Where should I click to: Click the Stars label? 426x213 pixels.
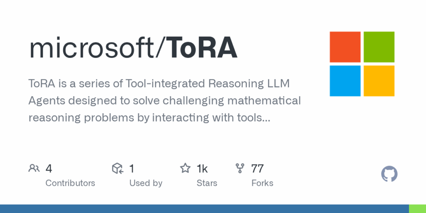(207, 183)
